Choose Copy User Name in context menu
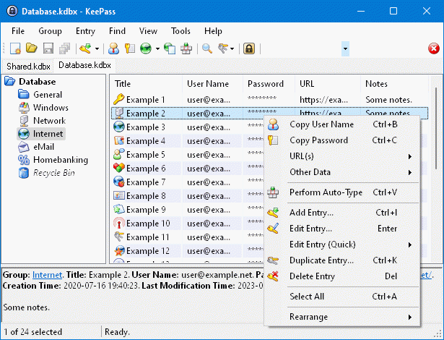 pos(342,124)
